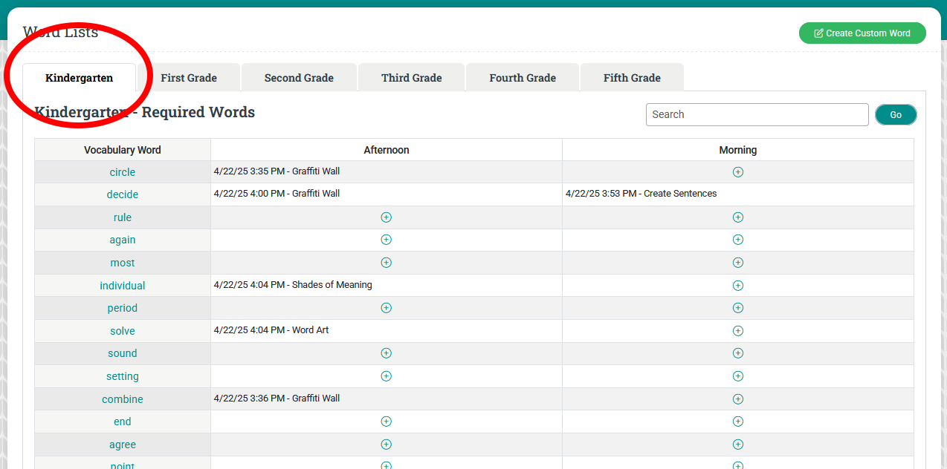947x469 pixels.
Task: Add Morning activity for the word again
Action: point(737,240)
